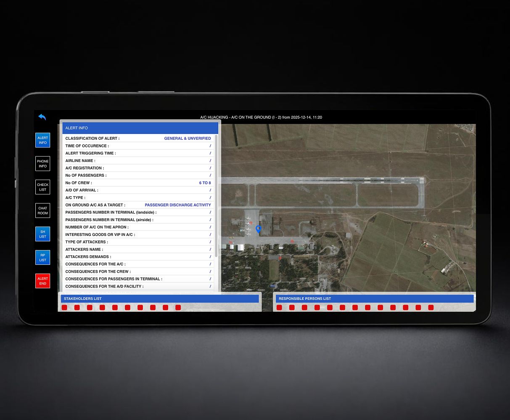Image resolution: width=510 pixels, height=420 pixels.
Task: Click the last red responsible person indicator
Action: pos(431,308)
